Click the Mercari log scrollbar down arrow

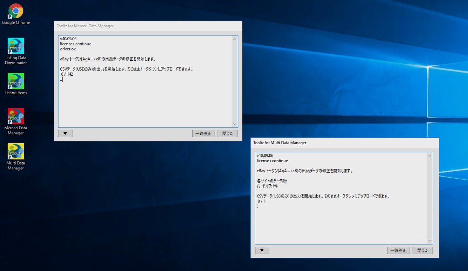(235, 124)
